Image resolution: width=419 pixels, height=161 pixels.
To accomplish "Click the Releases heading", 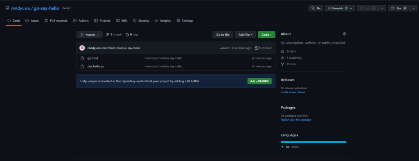I will pos(288,80).
